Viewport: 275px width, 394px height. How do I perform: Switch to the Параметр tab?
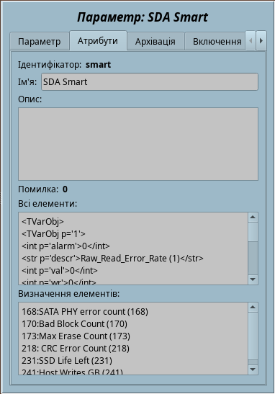[40, 41]
